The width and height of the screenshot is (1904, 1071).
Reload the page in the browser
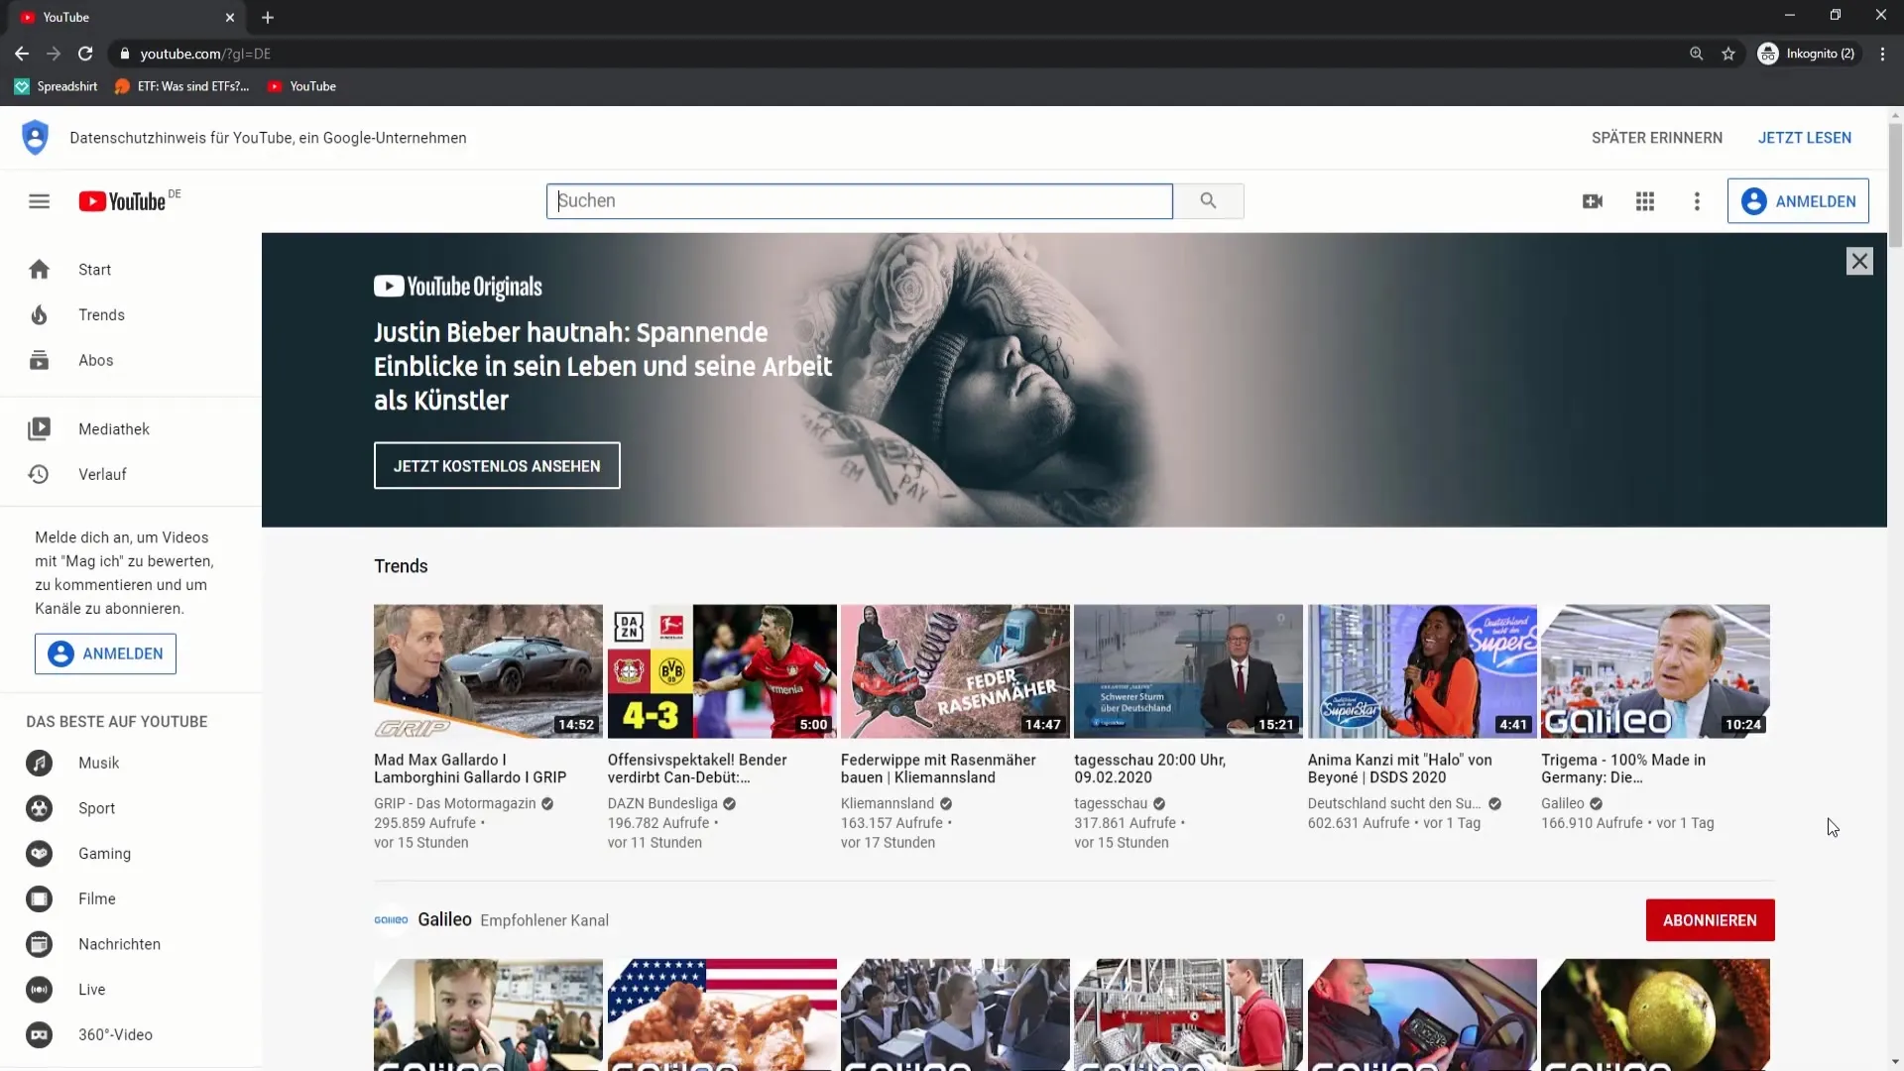(86, 54)
